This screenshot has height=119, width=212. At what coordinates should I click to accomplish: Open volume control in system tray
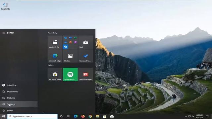193,116
